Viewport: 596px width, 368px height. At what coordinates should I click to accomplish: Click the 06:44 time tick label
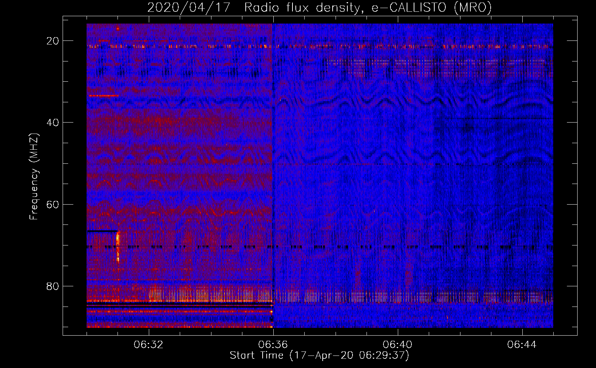click(x=522, y=345)
